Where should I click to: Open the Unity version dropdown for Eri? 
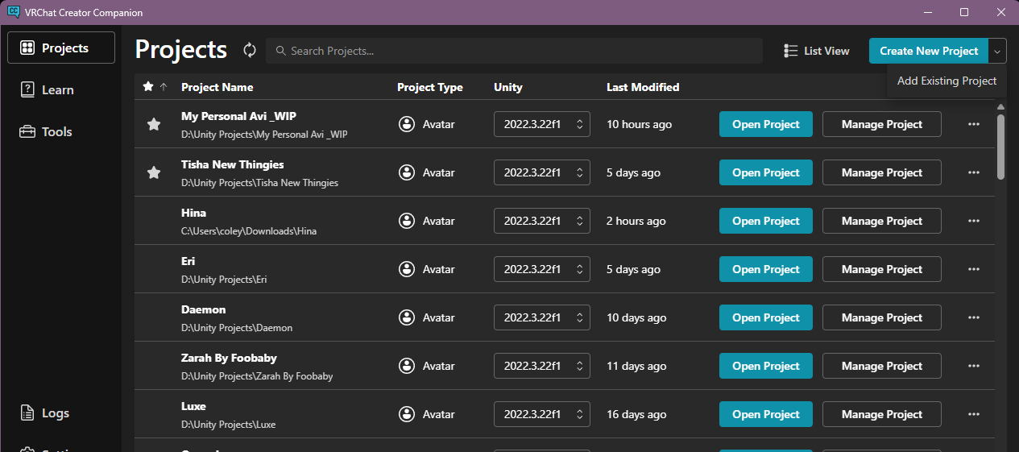(x=542, y=269)
